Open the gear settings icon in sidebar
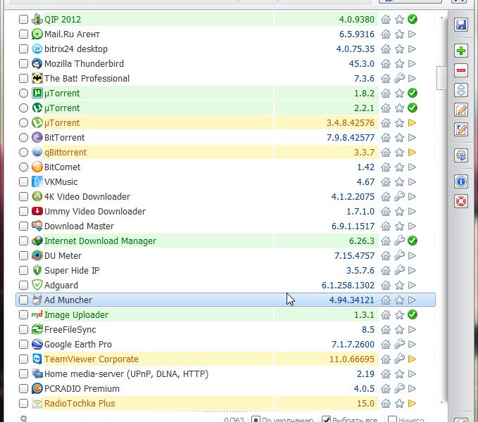Screen dimensions: 478x422 coord(461,155)
